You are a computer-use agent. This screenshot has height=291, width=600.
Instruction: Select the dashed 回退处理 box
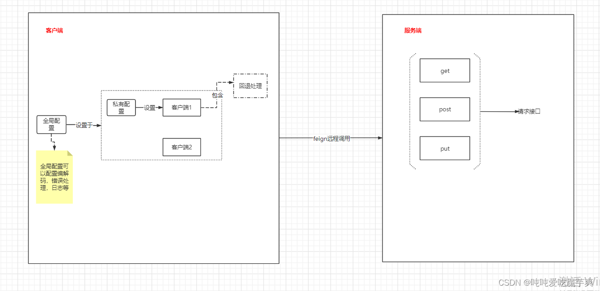click(250, 85)
